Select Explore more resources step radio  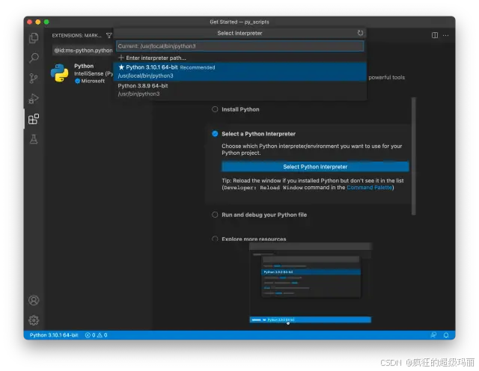(x=215, y=239)
